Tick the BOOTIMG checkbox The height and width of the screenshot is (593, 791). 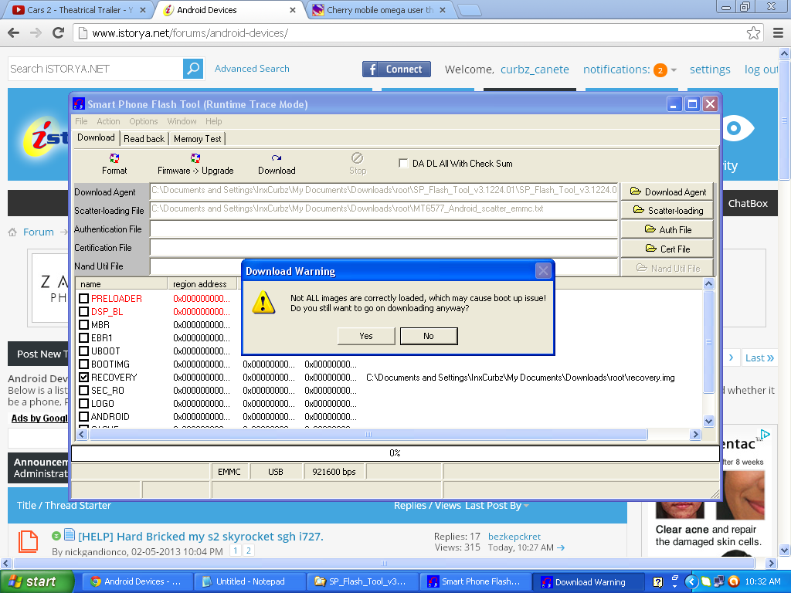coord(83,364)
